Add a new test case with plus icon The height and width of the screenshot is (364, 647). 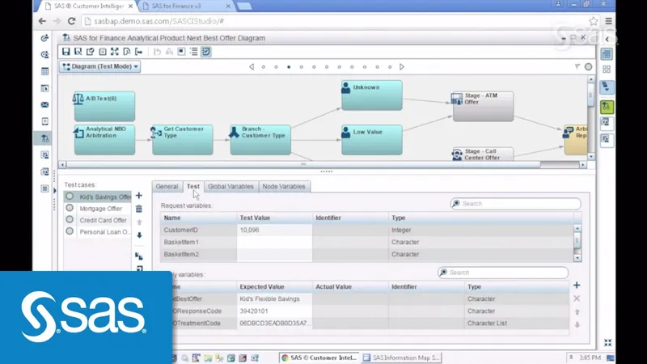pyautogui.click(x=139, y=196)
